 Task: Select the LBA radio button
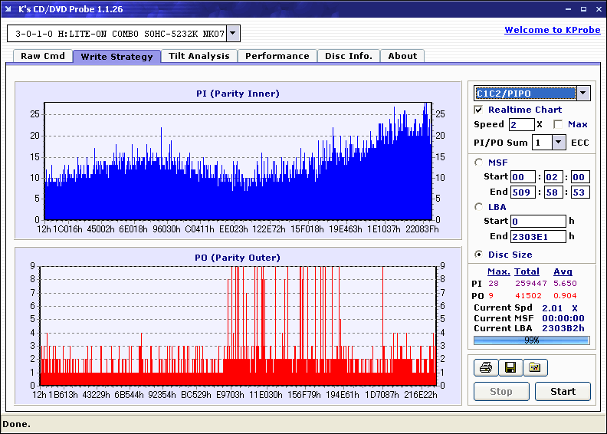tap(479, 207)
